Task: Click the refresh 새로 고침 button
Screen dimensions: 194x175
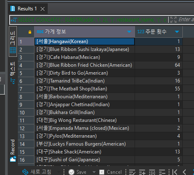Action: click(x=37, y=172)
